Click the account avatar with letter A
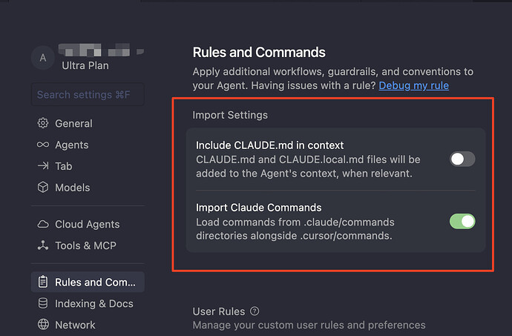The image size is (512, 336). [42, 58]
